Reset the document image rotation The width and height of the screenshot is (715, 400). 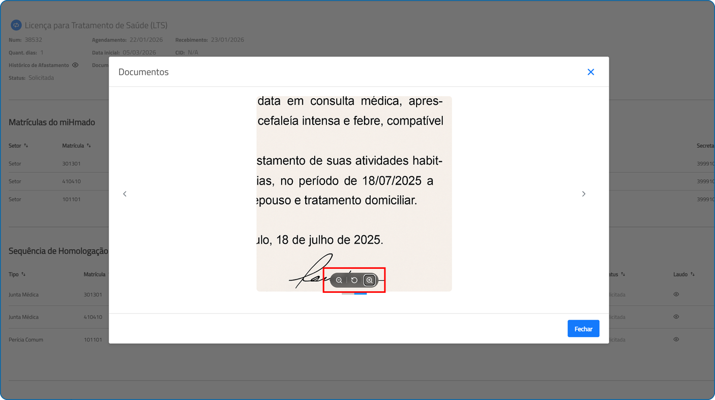click(x=354, y=281)
